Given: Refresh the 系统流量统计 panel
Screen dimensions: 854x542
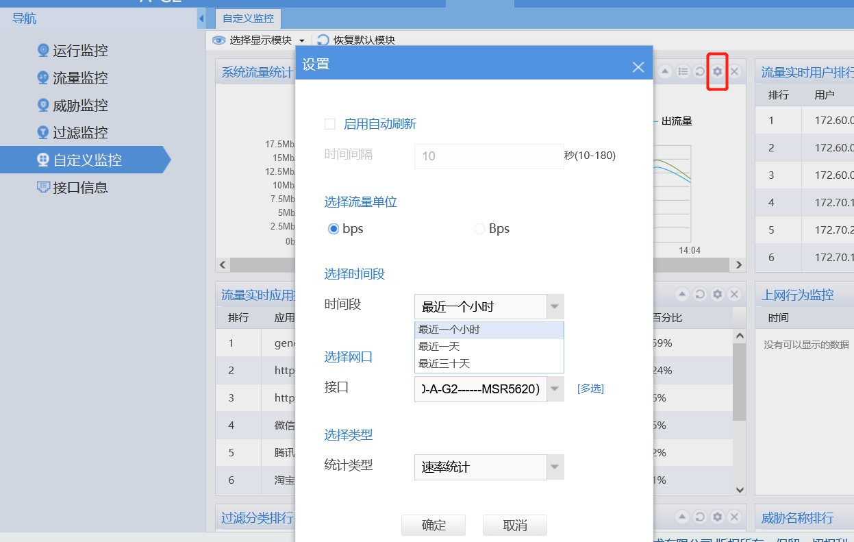Looking at the screenshot, I should (700, 71).
